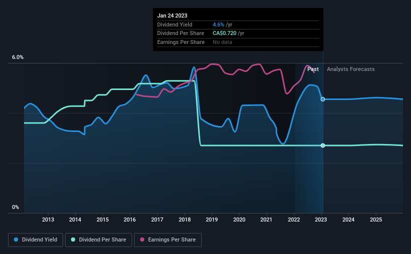Screen dimensions: 411x254
Task: Click the teal Dividend Per Share legend dot
Action: tap(73, 239)
